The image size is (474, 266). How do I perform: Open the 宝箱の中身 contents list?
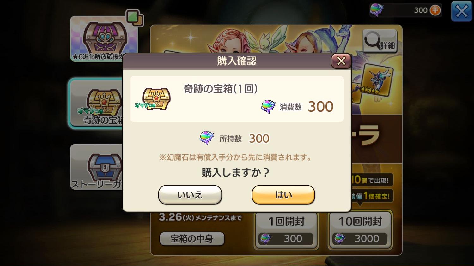[192, 239]
